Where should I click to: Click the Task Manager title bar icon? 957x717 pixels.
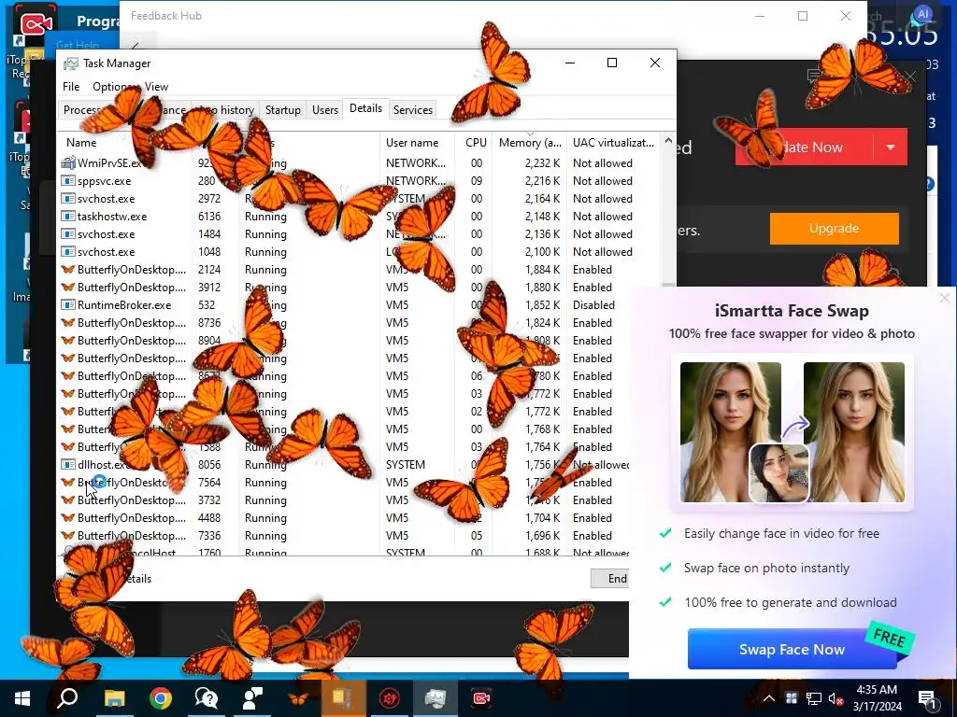(71, 63)
